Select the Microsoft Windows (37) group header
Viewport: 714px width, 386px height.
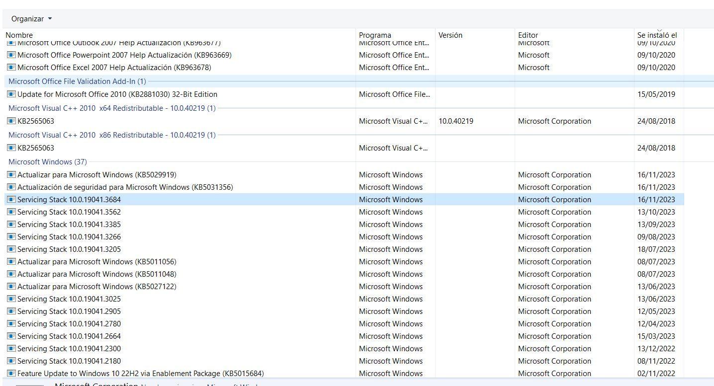(48, 161)
